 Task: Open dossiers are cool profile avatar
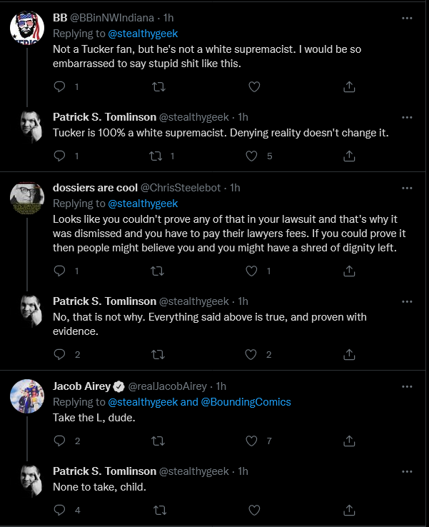click(x=27, y=198)
